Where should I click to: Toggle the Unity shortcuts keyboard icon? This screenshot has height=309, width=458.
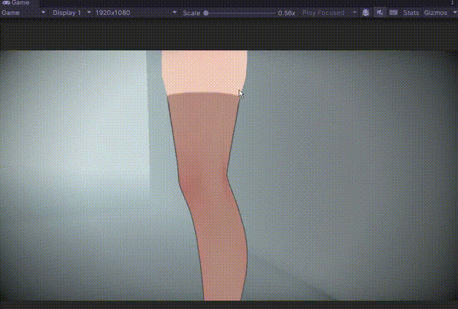pos(394,13)
